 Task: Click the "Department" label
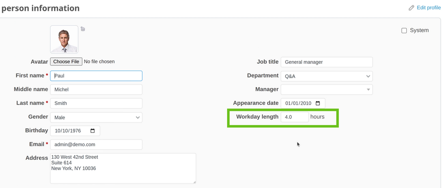pos(263,75)
